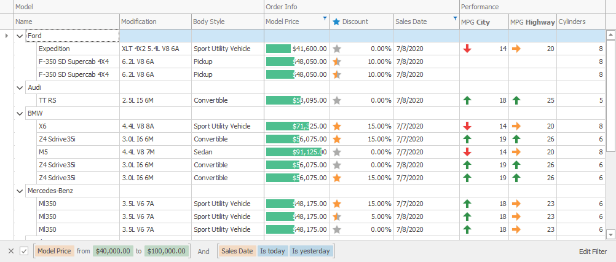Screen dimensions: 616x262
Task: Edit the $40,000.00 filter value
Action: 113,252
